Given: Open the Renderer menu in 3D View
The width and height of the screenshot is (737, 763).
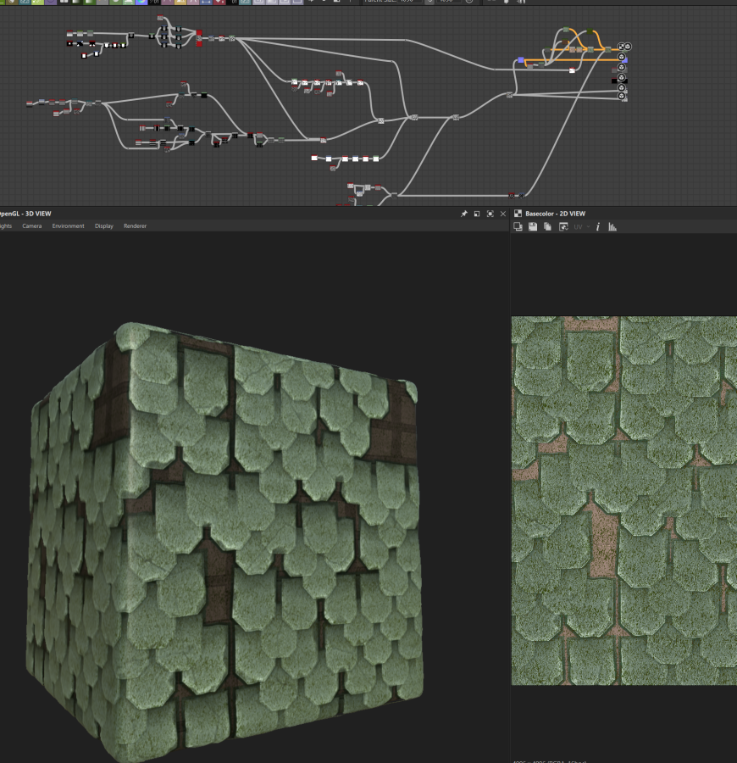Looking at the screenshot, I should (136, 226).
